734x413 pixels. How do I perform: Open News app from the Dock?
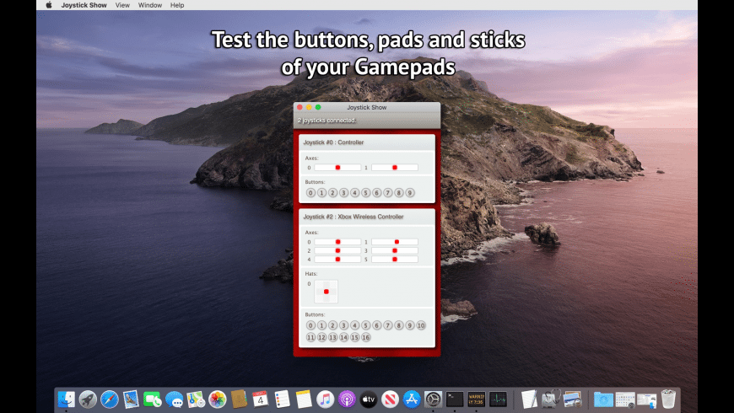390,400
